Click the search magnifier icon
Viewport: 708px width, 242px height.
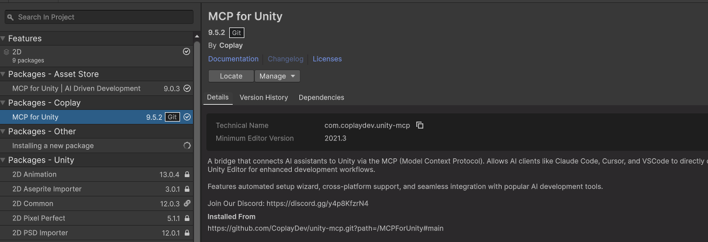click(11, 17)
